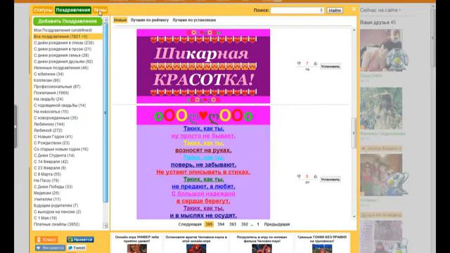Select С днем рождения друзьям (92)
450x253 pixels.
pyautogui.click(x=63, y=62)
